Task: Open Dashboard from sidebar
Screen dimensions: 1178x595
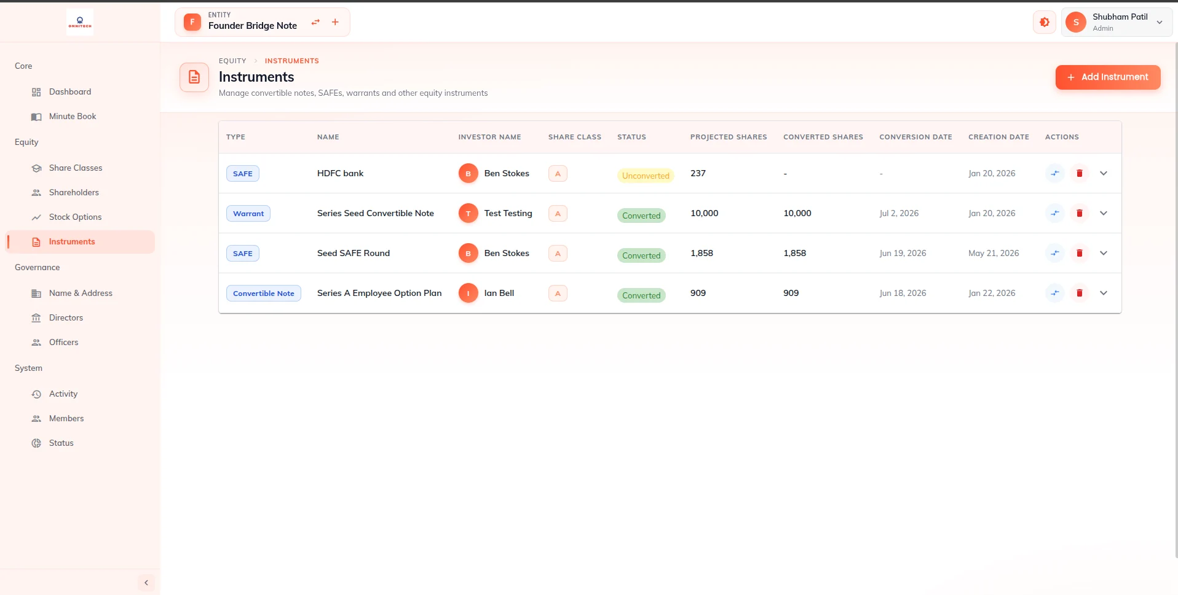Action: 81,91
